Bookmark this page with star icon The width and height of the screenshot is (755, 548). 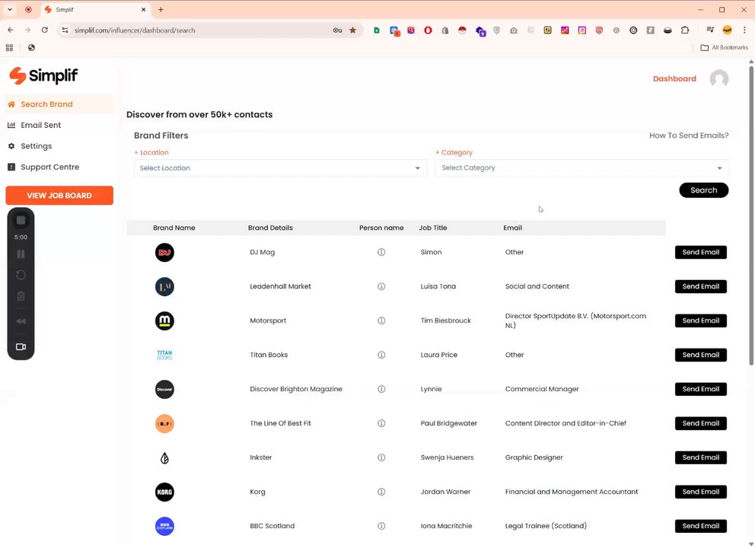(x=352, y=30)
